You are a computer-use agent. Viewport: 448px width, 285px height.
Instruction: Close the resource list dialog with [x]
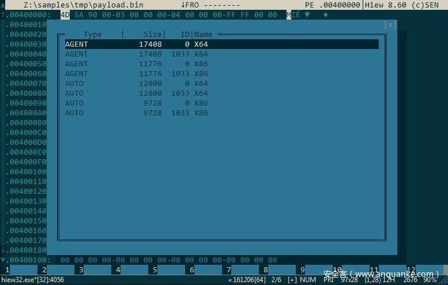pyautogui.click(x=390, y=25)
